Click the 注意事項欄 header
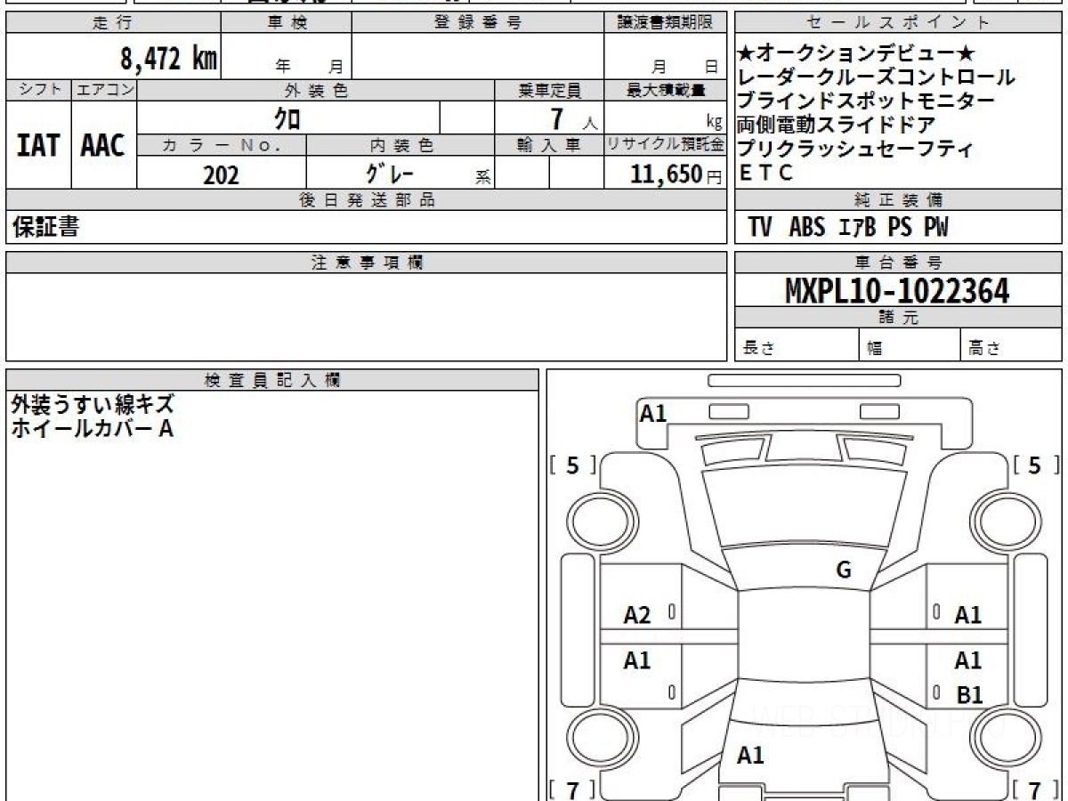Viewport: 1068px width, 801px height. 367,263
